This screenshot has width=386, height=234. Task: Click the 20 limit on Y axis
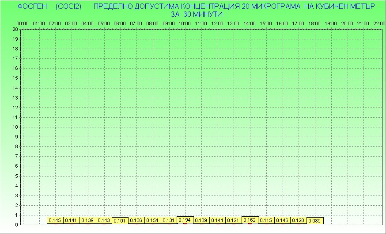[x=15, y=29]
